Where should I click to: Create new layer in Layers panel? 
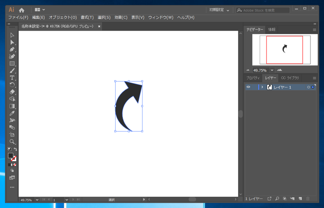pyautogui.click(x=300, y=199)
